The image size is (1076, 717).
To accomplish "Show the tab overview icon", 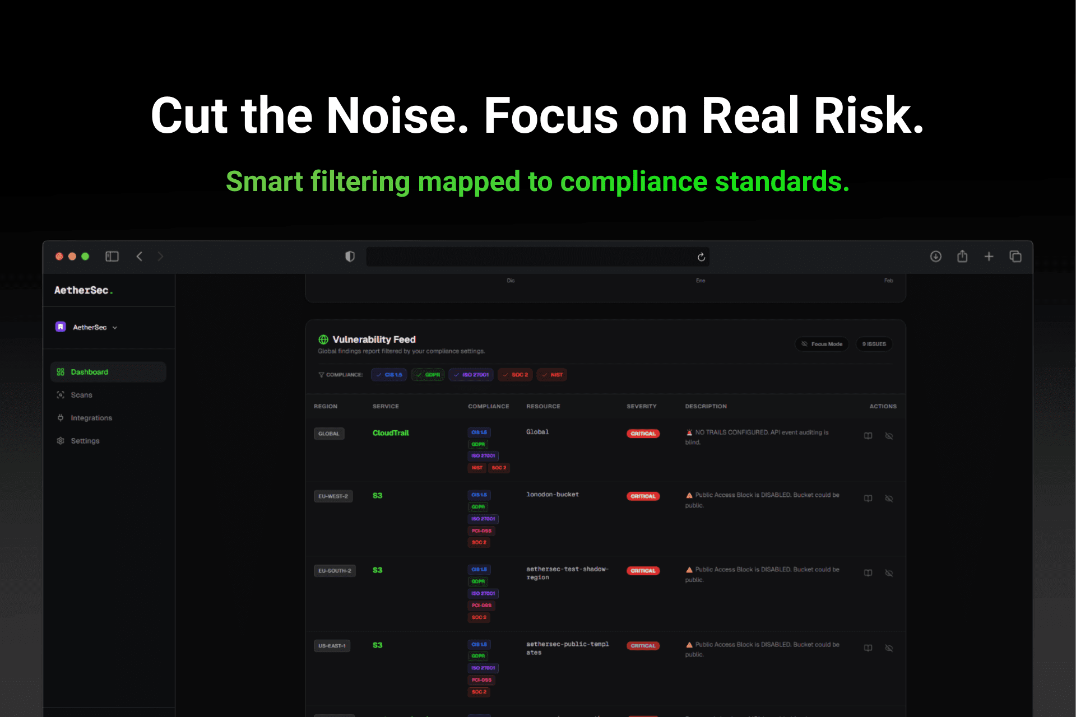I will (1015, 257).
